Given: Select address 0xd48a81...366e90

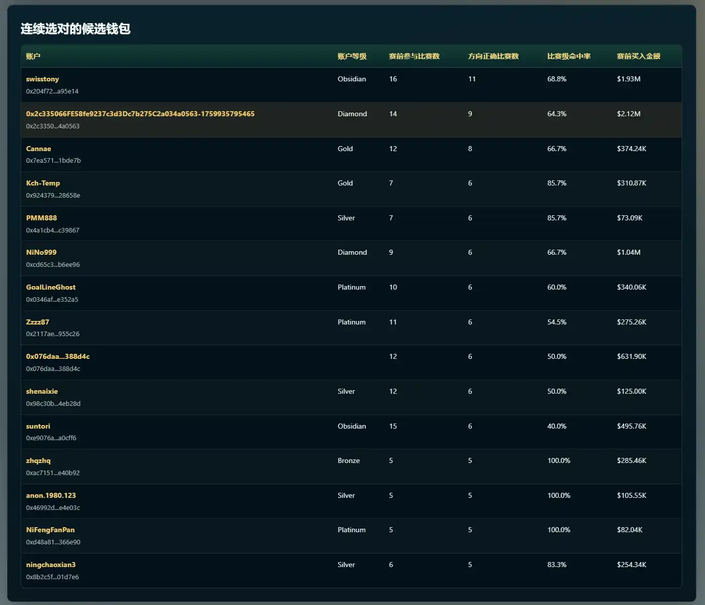Looking at the screenshot, I should (x=53, y=542).
